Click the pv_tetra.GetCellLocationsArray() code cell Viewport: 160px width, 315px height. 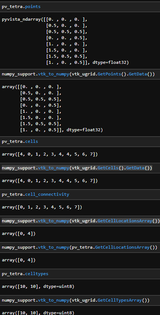(80, 248)
